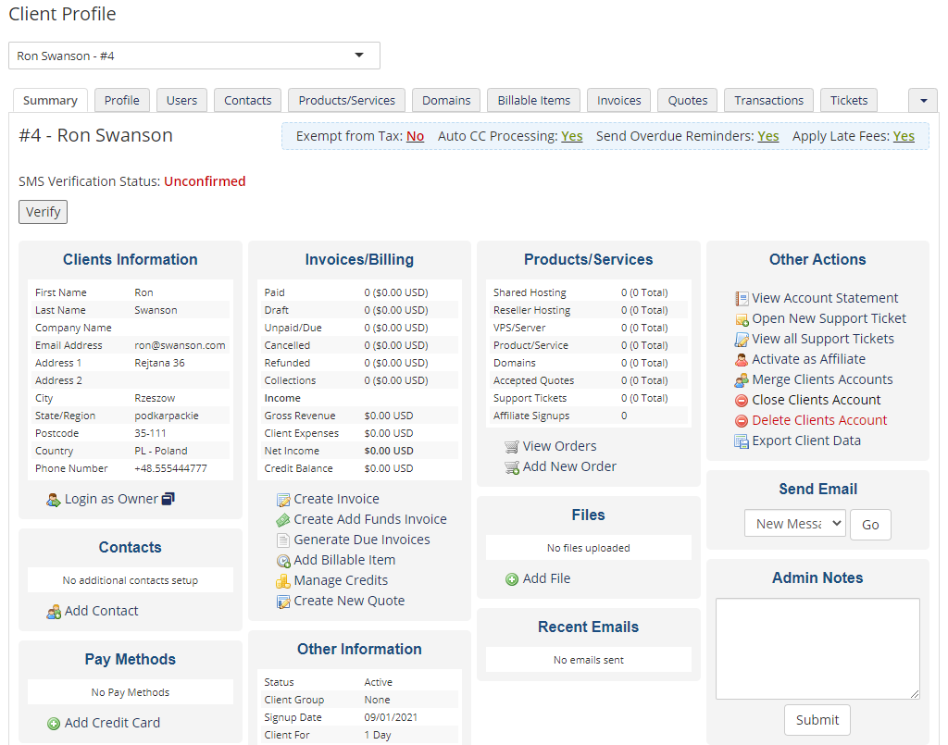The image size is (948, 745).
Task: Open the Ron Swanson - #4 client dropdown
Action: point(194,56)
